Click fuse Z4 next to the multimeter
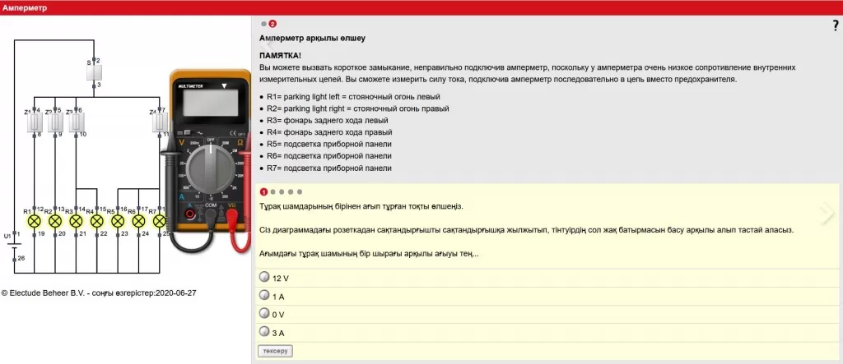The image size is (843, 364). (161, 122)
